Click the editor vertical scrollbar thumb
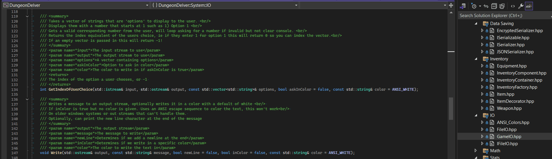This screenshot has width=552, height=159. tap(451, 108)
